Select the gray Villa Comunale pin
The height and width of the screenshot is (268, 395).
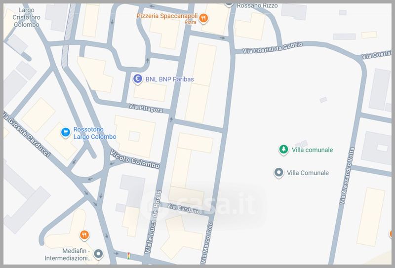click(x=279, y=173)
